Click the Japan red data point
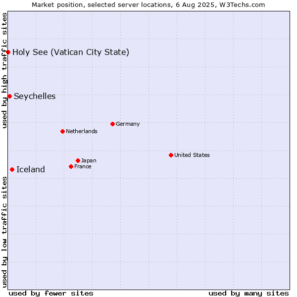 pos(78,160)
